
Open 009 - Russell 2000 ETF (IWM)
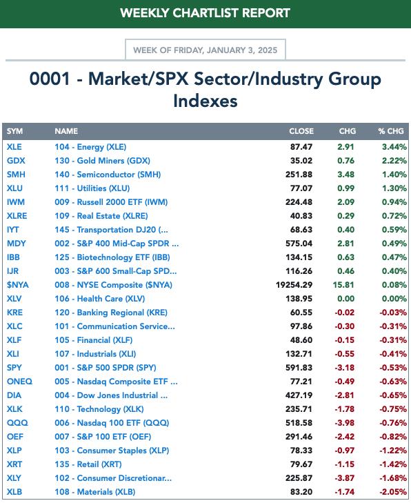pos(111,202)
